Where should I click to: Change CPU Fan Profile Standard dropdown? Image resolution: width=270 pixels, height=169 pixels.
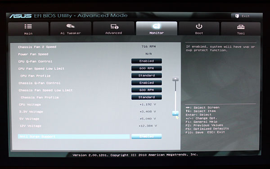pyautogui.click(x=147, y=76)
